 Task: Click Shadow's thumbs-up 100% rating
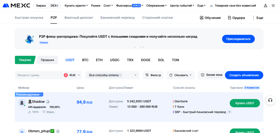[x=34, y=112]
